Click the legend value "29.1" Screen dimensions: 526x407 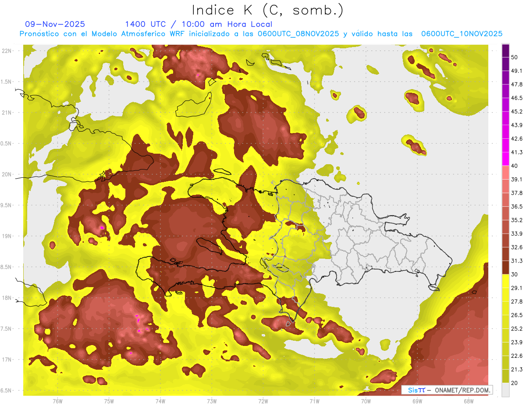517,288
